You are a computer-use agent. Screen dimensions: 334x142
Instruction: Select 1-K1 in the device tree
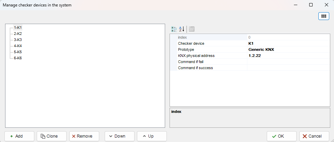coord(18,27)
